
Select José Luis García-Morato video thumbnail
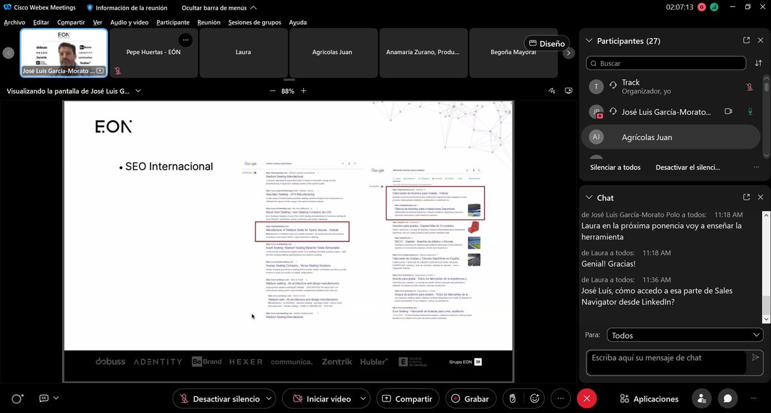click(63, 53)
